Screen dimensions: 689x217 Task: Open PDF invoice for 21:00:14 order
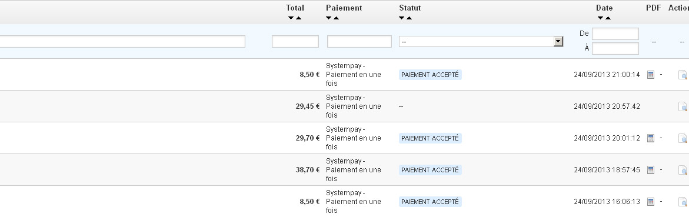[651, 75]
